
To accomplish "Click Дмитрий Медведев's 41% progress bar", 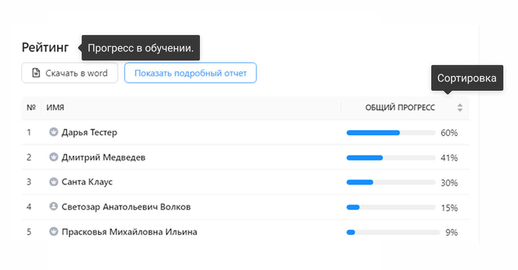I will 391,158.
